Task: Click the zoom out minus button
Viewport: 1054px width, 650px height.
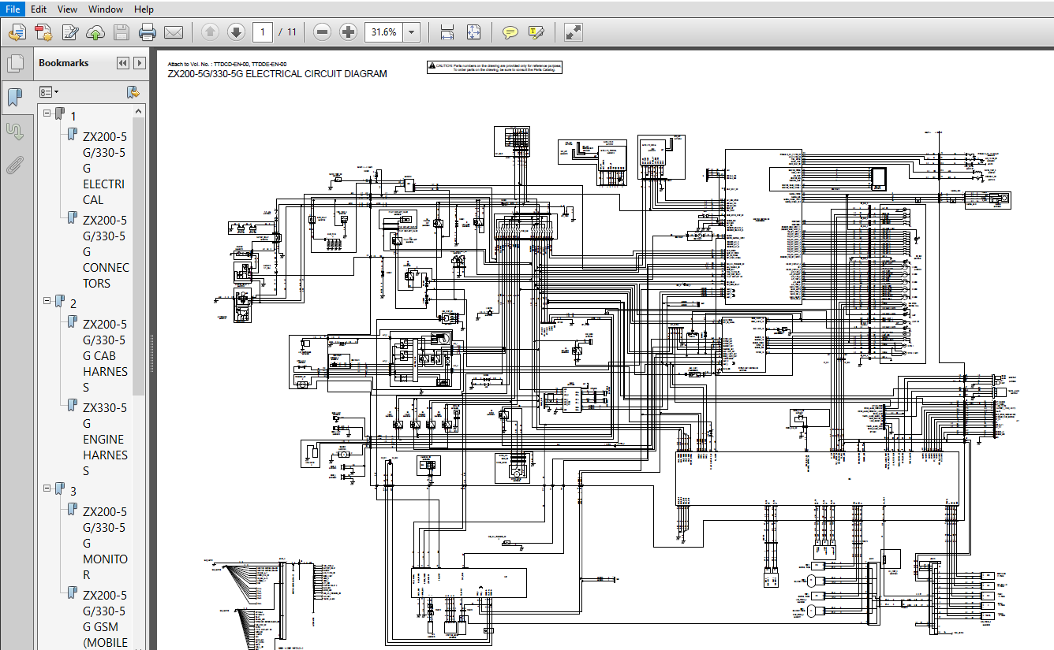Action: click(322, 32)
